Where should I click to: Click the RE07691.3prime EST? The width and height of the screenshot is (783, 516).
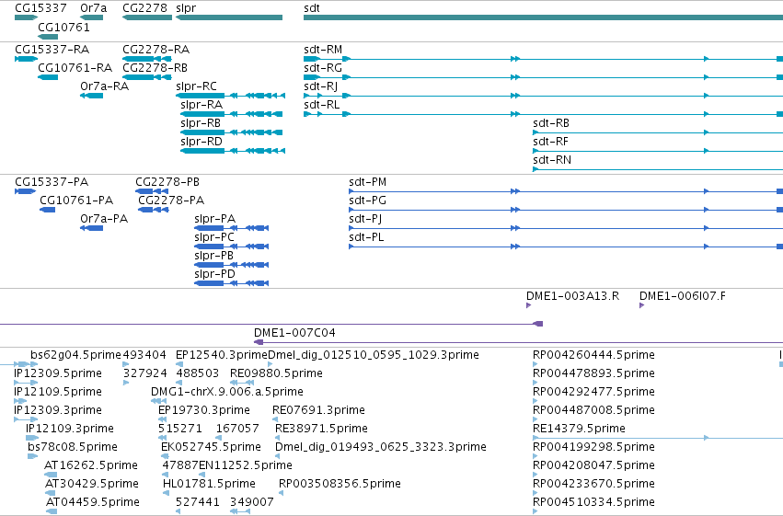318,410
